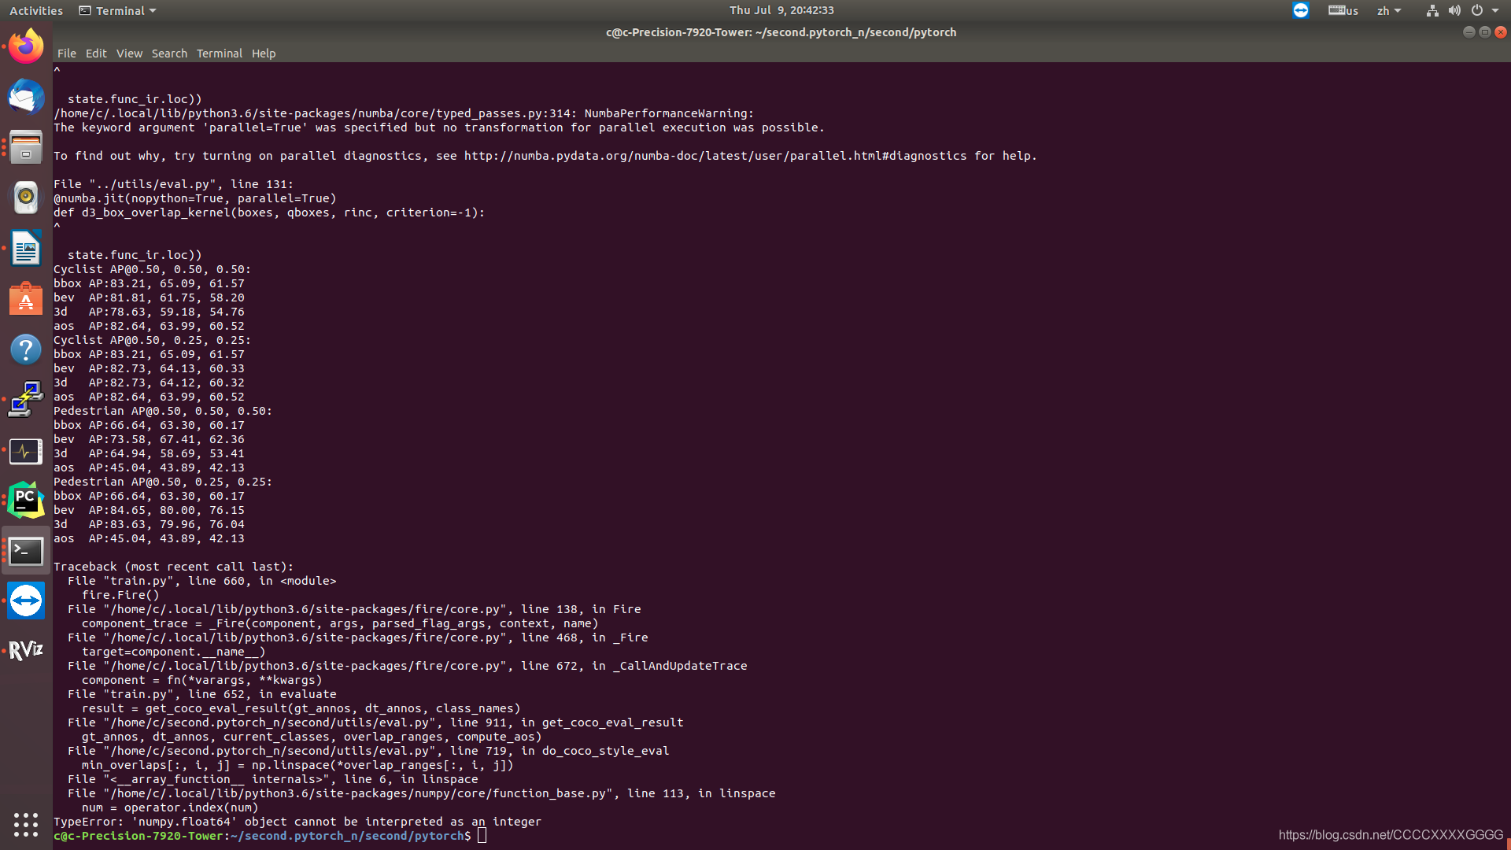Click 'File "../utils/eval.py", line 131:' line
The height and width of the screenshot is (850, 1511).
tap(173, 184)
